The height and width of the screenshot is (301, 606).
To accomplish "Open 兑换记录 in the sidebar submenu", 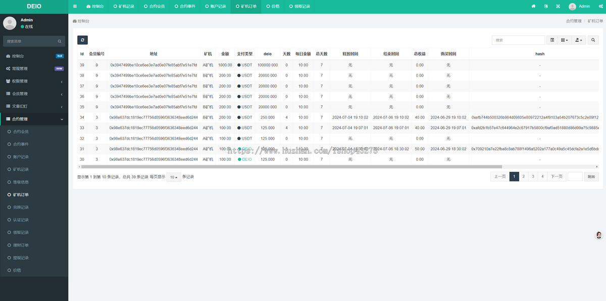I will pyautogui.click(x=34, y=207).
